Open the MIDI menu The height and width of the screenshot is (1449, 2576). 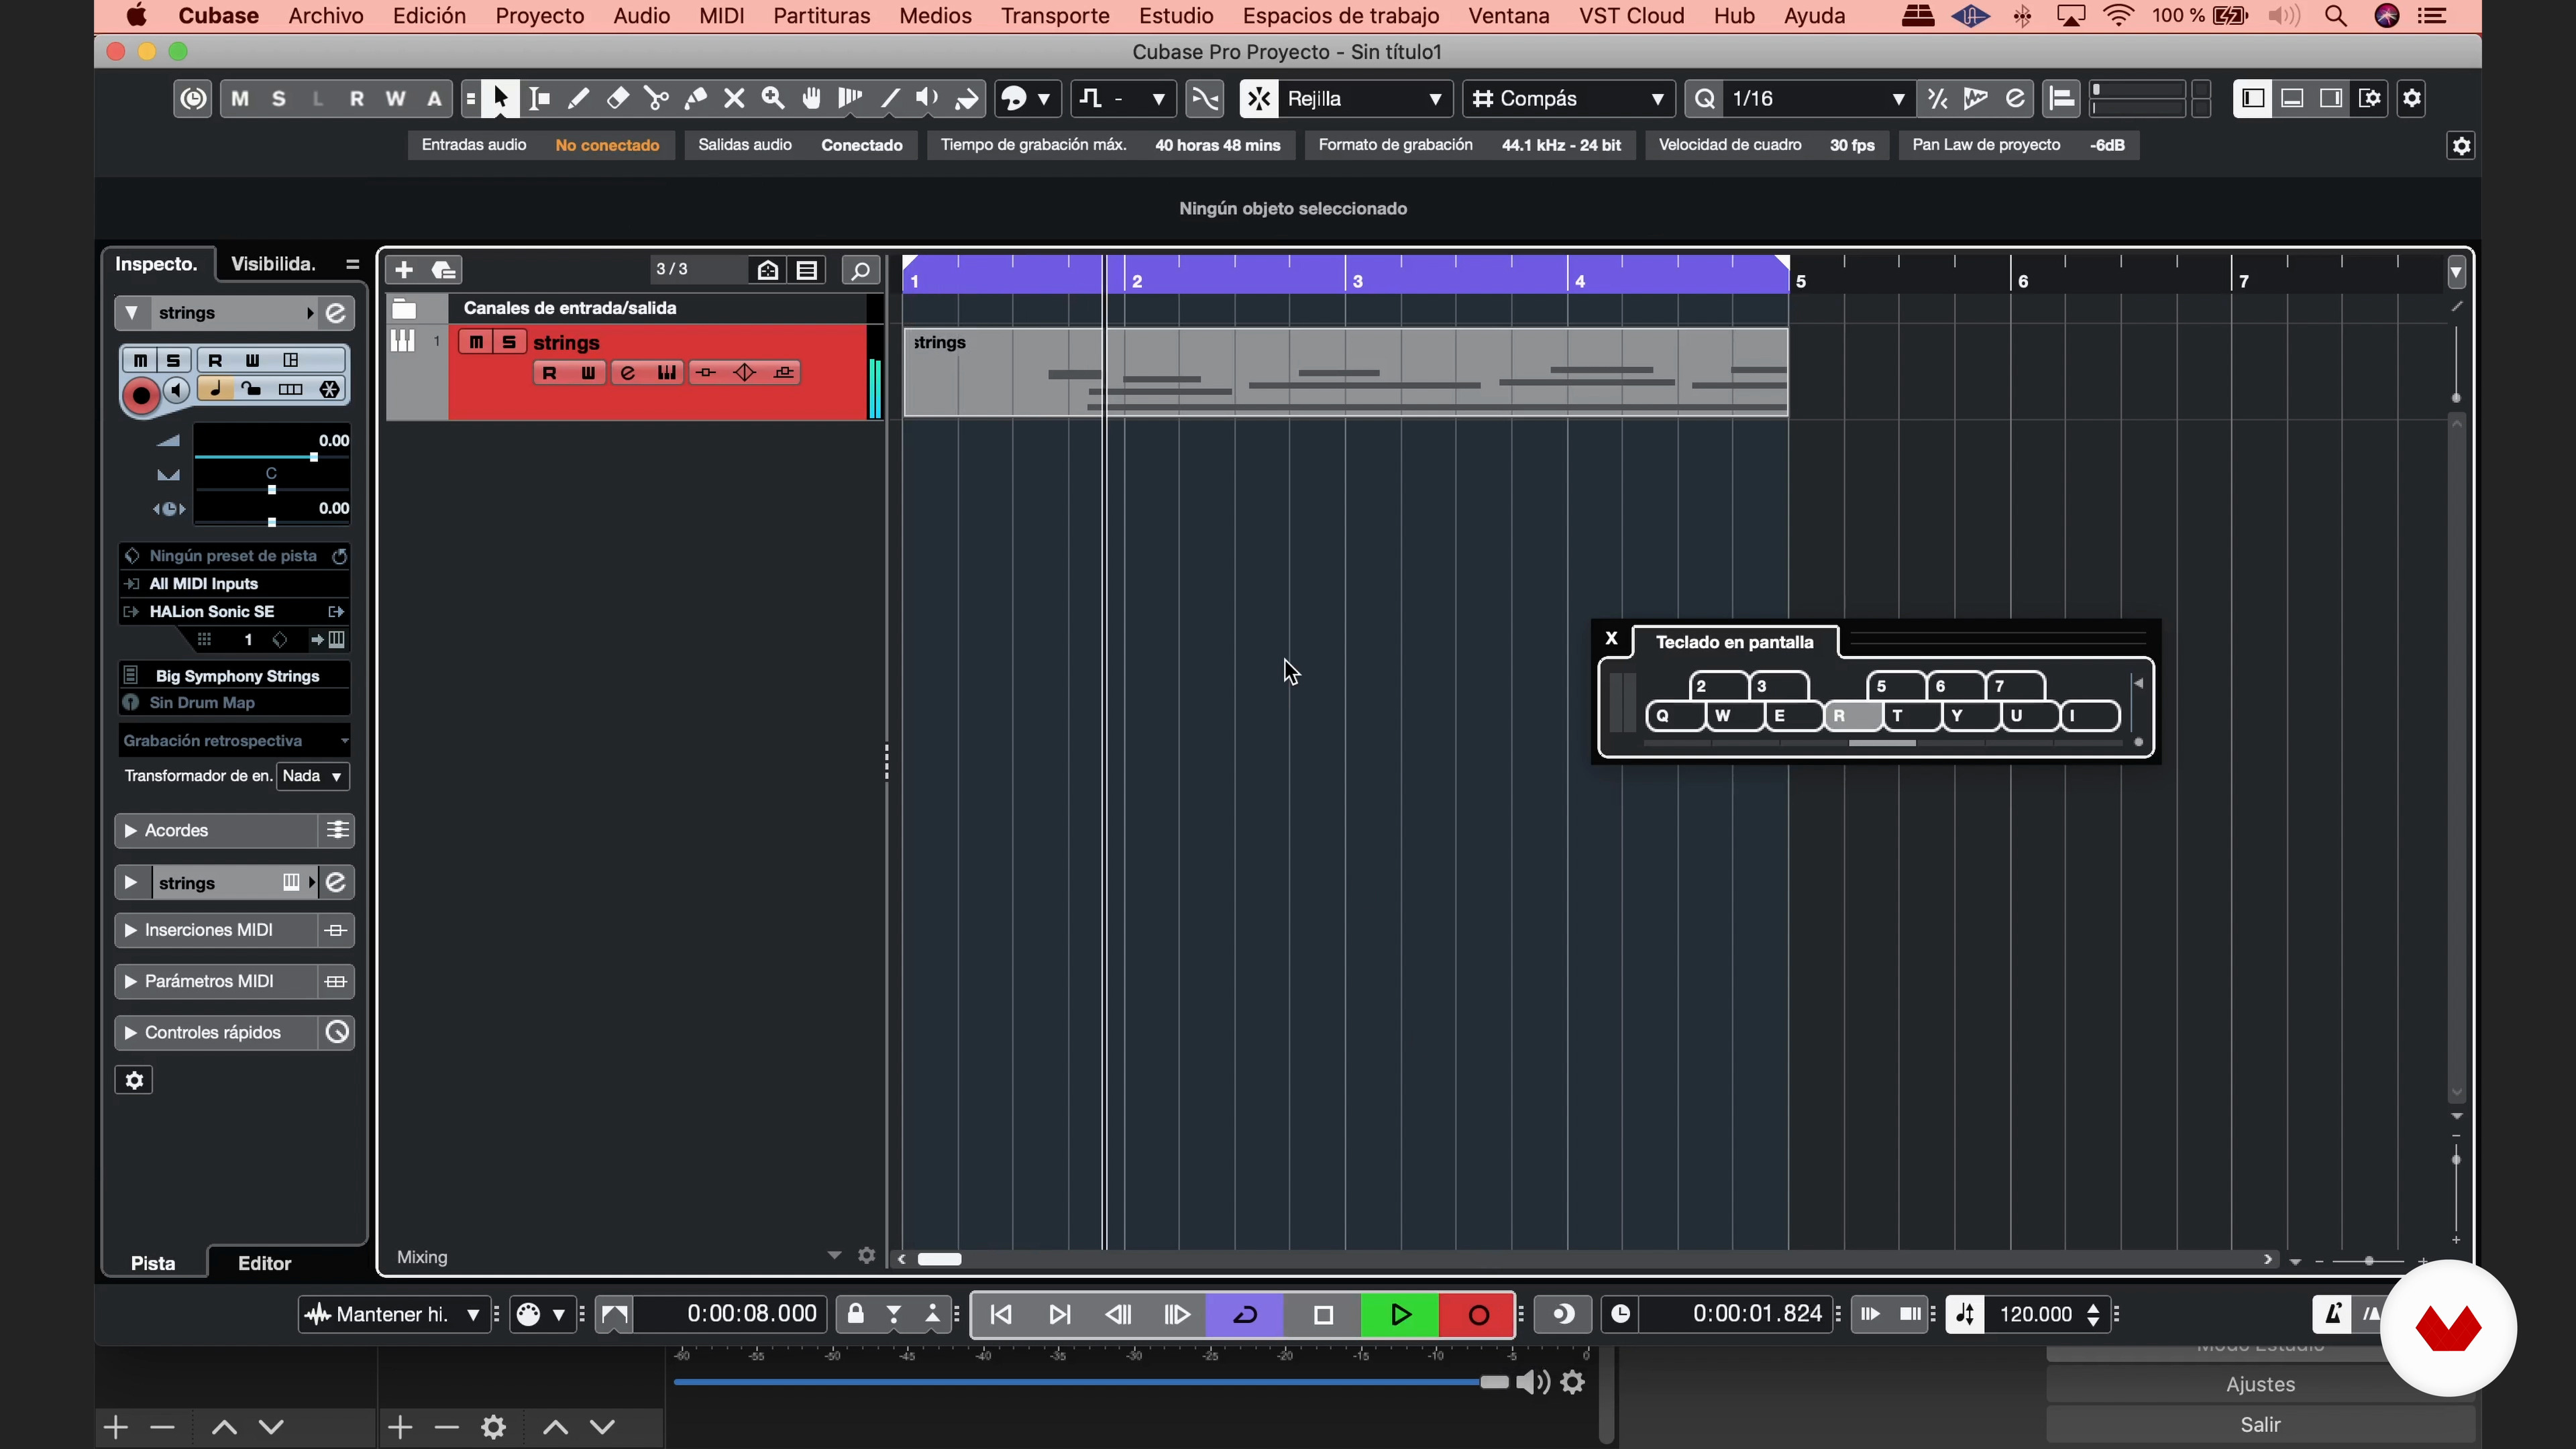(x=721, y=16)
